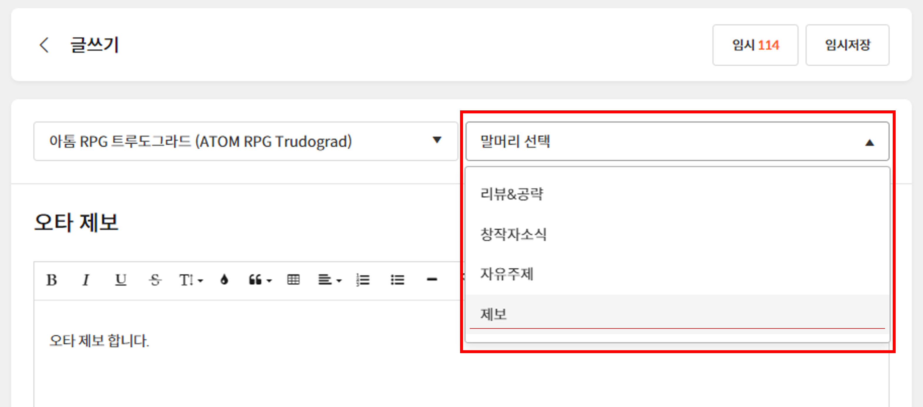Click the back arrow next to 글쓰기
Viewport: 923px width, 407px height.
[x=44, y=45]
